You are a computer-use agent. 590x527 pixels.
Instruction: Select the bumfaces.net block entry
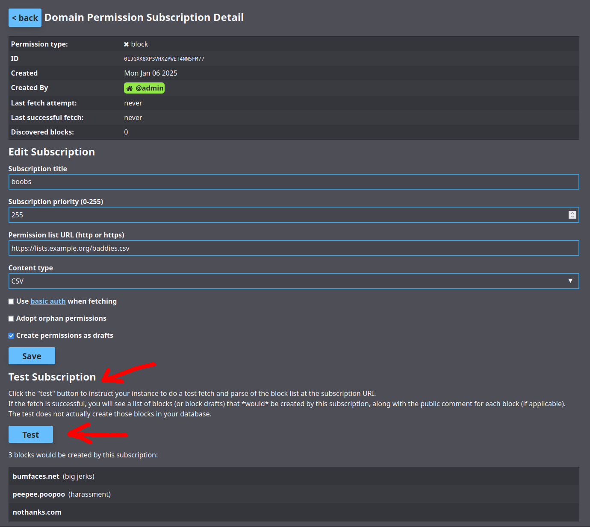(36, 476)
